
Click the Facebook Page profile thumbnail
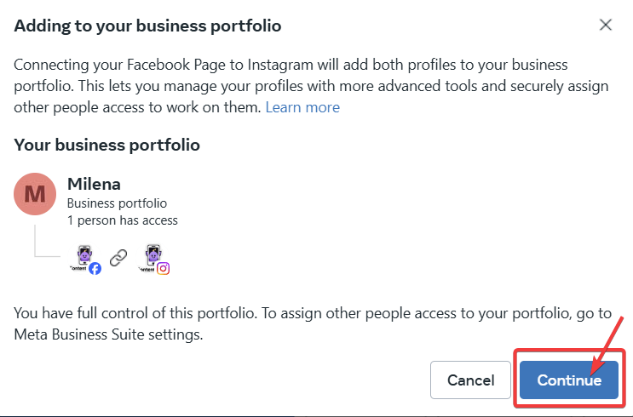pyautogui.click(x=83, y=257)
